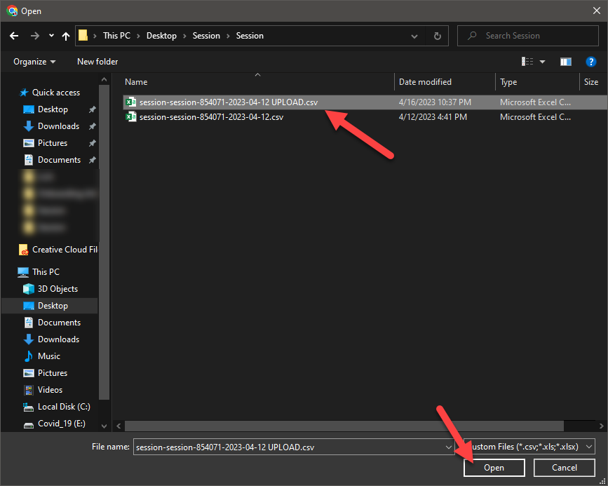Viewport: 608px width, 486px height.
Task: Open pinned Documents under Quick access
Action: (x=59, y=160)
